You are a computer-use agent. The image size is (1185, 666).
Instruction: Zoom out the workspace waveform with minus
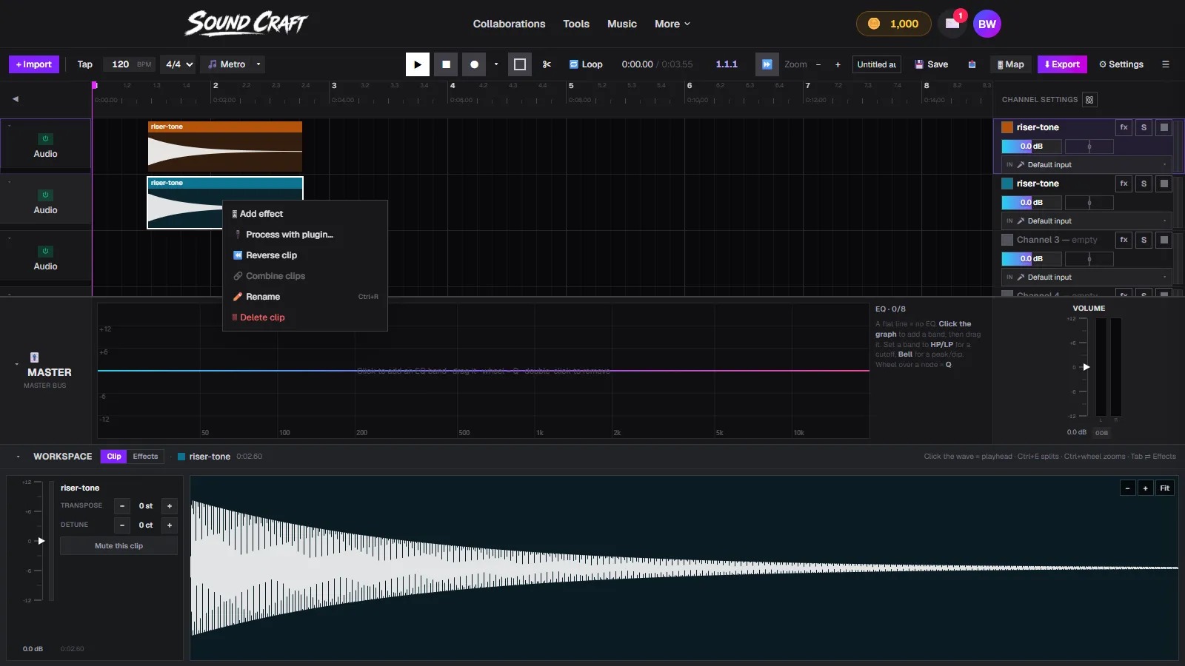(x=1127, y=488)
